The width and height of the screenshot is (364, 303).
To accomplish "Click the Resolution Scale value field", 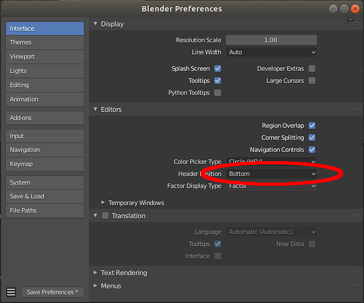I will 271,40.
